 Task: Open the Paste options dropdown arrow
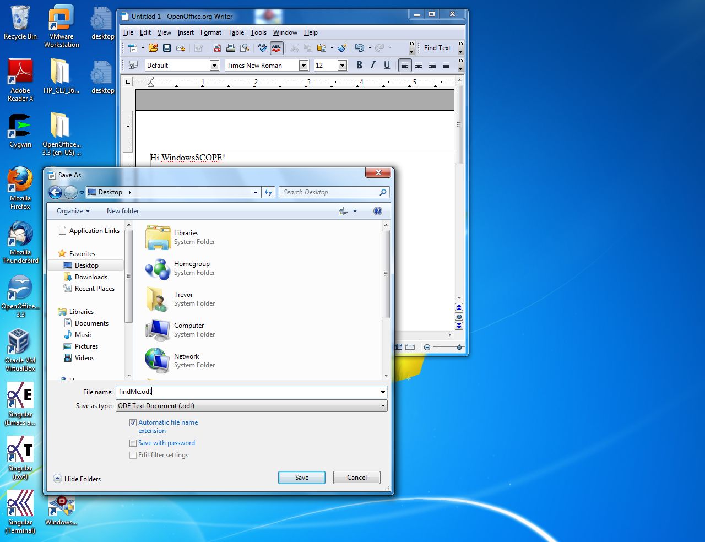point(332,48)
